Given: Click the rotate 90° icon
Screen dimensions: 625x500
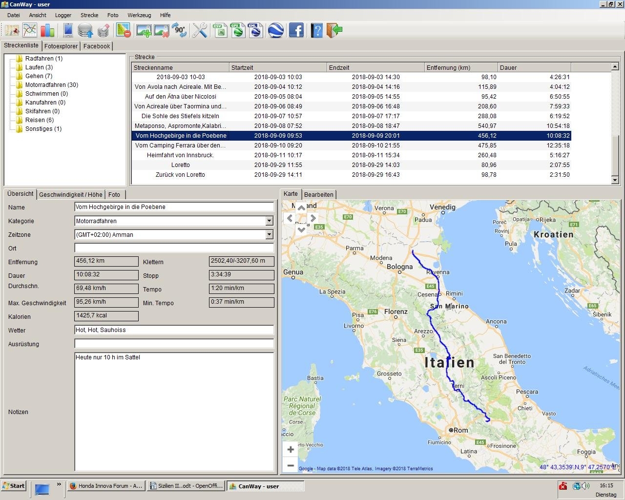Looking at the screenshot, I should pos(179,30).
